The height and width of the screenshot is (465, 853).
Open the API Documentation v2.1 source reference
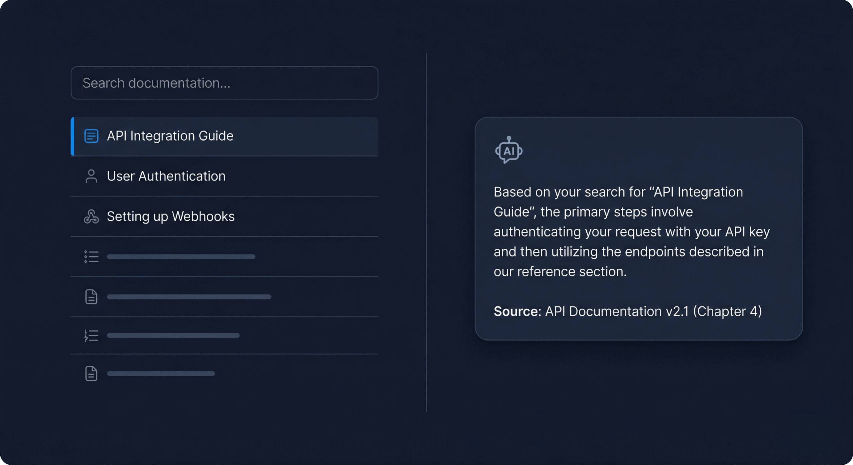pyautogui.click(x=653, y=311)
